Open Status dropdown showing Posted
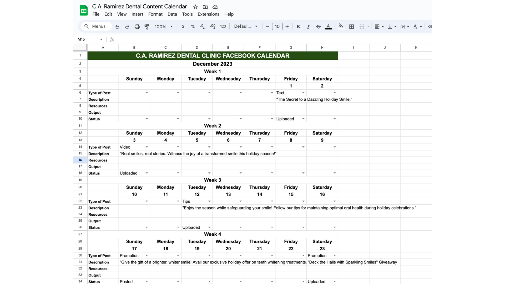The image size is (505, 284). [147, 282]
